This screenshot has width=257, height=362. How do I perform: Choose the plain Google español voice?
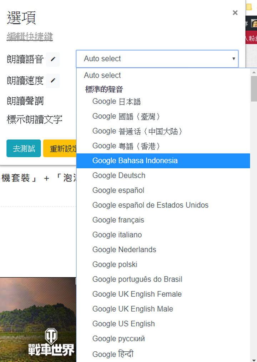coord(163,190)
